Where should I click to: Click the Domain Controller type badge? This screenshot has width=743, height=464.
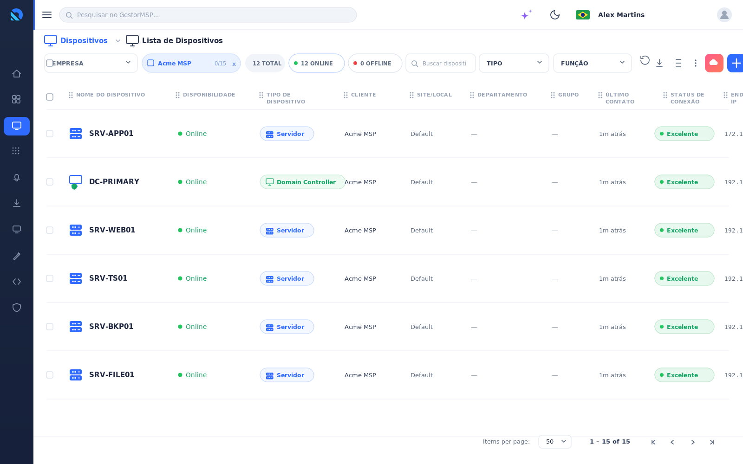302,182
